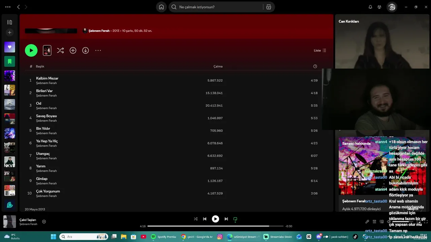Click the taskbar 'Ara' search box

pos(84,237)
